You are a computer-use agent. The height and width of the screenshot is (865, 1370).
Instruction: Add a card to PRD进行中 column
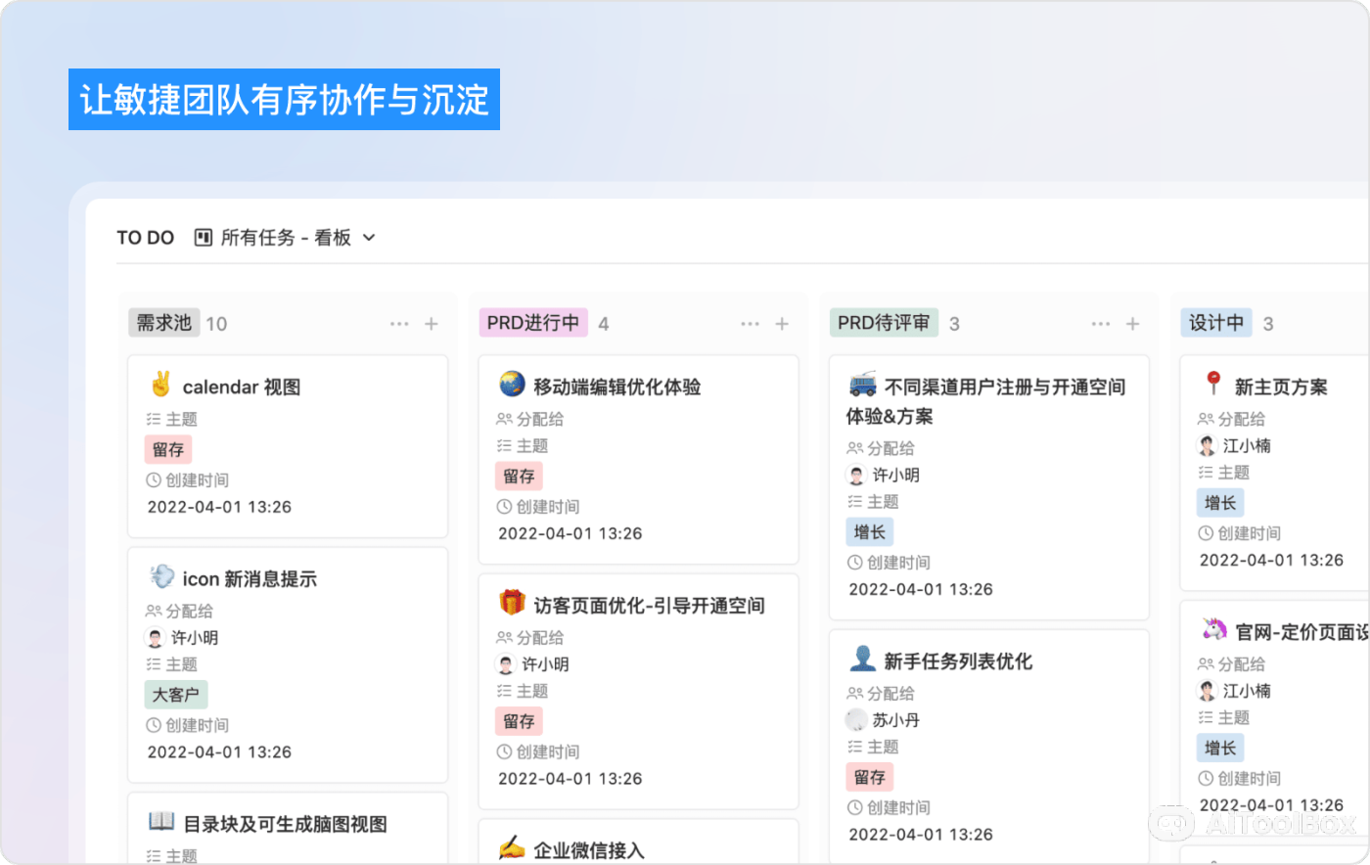coord(782,324)
